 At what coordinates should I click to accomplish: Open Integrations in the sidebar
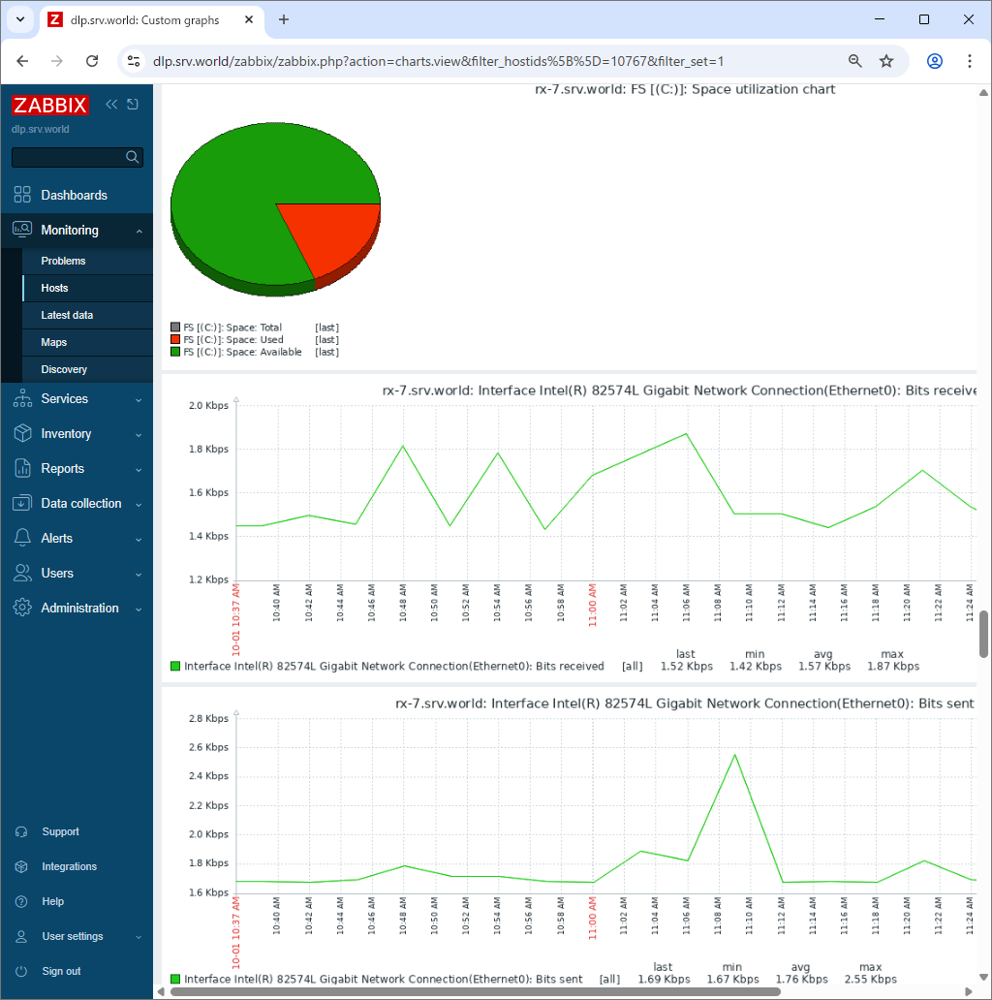[x=69, y=866]
